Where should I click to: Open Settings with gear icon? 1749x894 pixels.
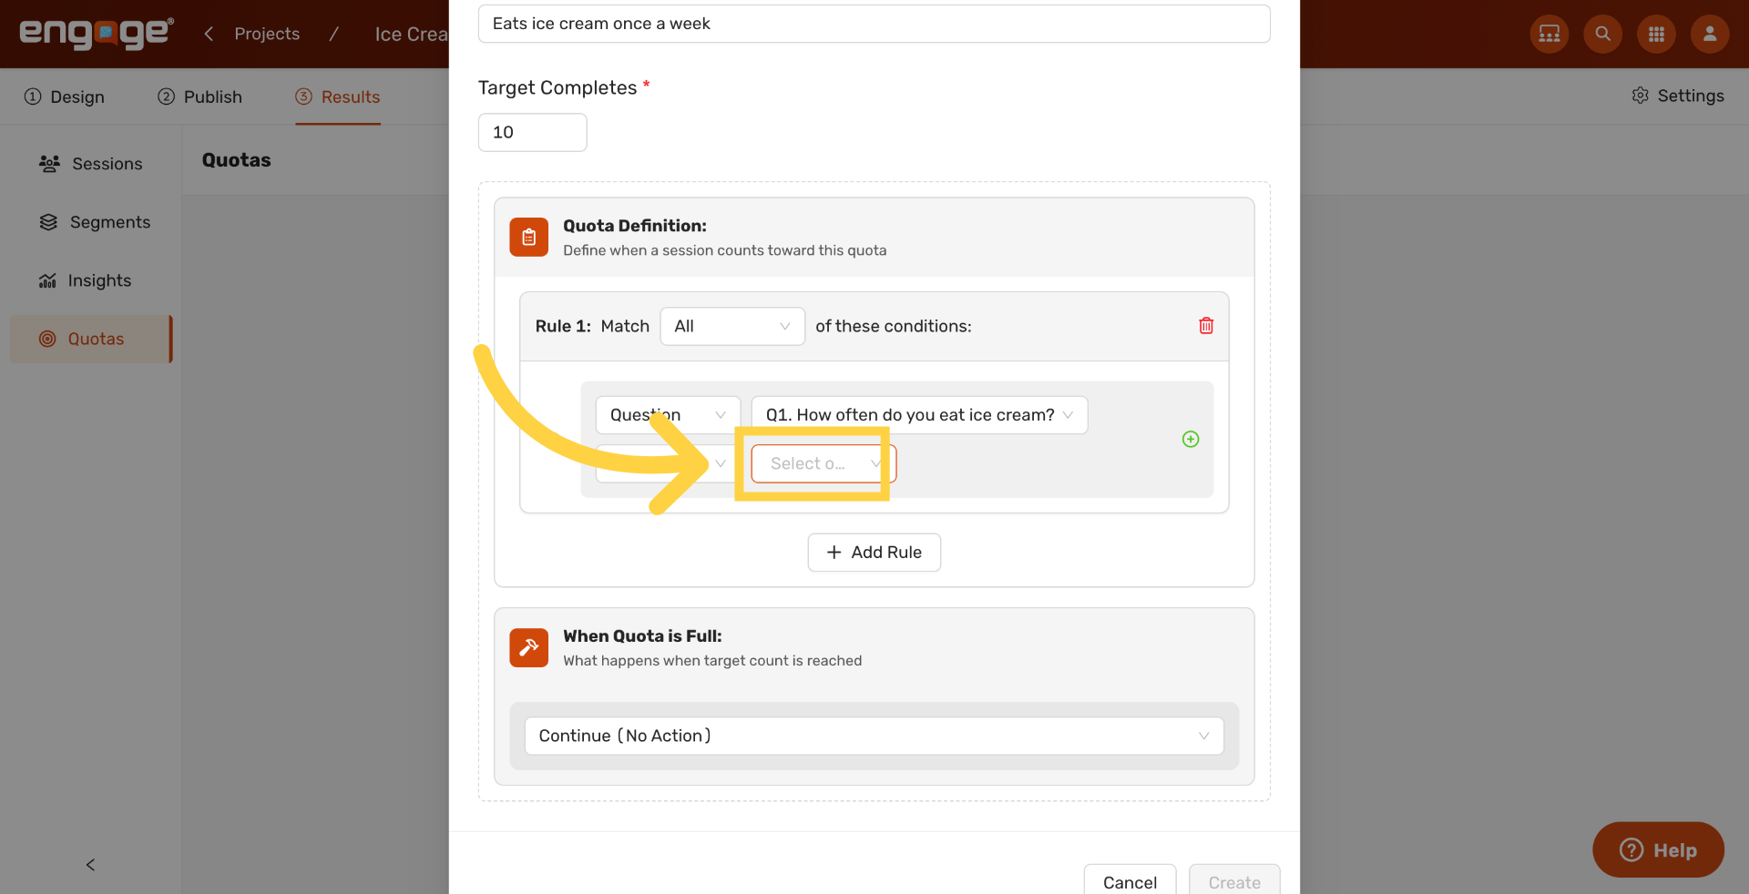pyautogui.click(x=1677, y=96)
